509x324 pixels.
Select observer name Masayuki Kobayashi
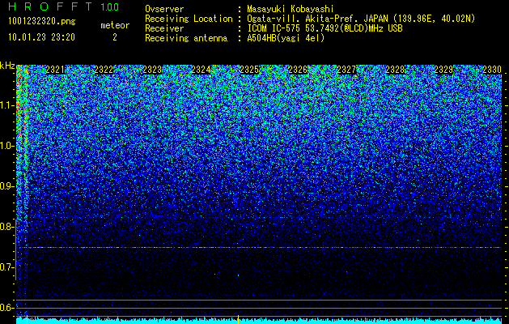click(291, 9)
